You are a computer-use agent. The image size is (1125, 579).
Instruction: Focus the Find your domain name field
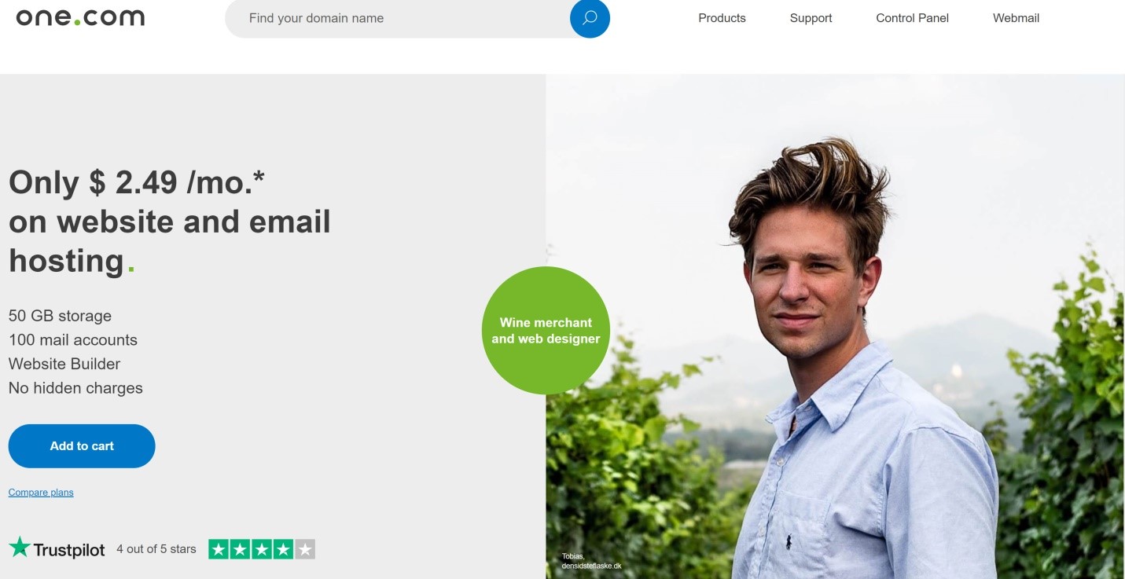(397, 18)
